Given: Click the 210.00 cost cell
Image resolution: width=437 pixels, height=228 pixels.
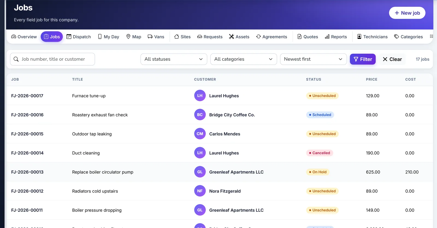Looking at the screenshot, I should [x=412, y=172].
